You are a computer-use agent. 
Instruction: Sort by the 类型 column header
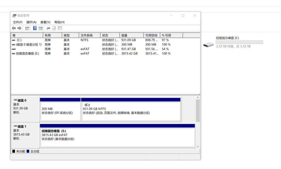(x=71, y=35)
